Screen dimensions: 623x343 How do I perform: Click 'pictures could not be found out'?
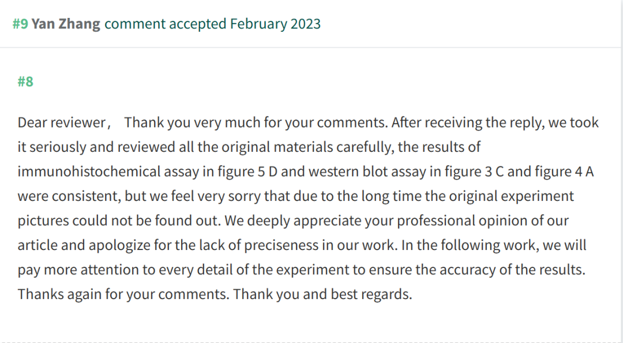tap(119, 221)
